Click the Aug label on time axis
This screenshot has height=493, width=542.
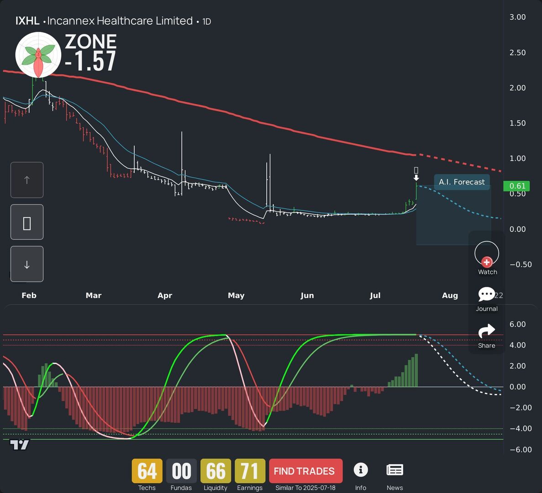pyautogui.click(x=450, y=295)
